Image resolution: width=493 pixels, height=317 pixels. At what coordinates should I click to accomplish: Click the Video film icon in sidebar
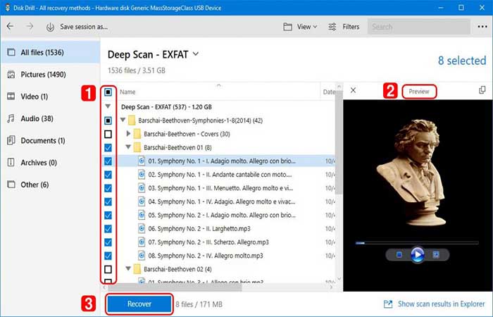11,97
